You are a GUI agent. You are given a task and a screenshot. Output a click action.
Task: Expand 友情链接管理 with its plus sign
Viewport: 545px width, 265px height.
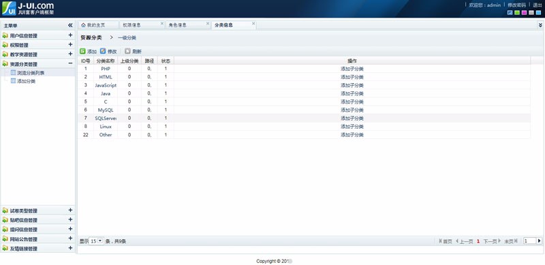(70, 248)
